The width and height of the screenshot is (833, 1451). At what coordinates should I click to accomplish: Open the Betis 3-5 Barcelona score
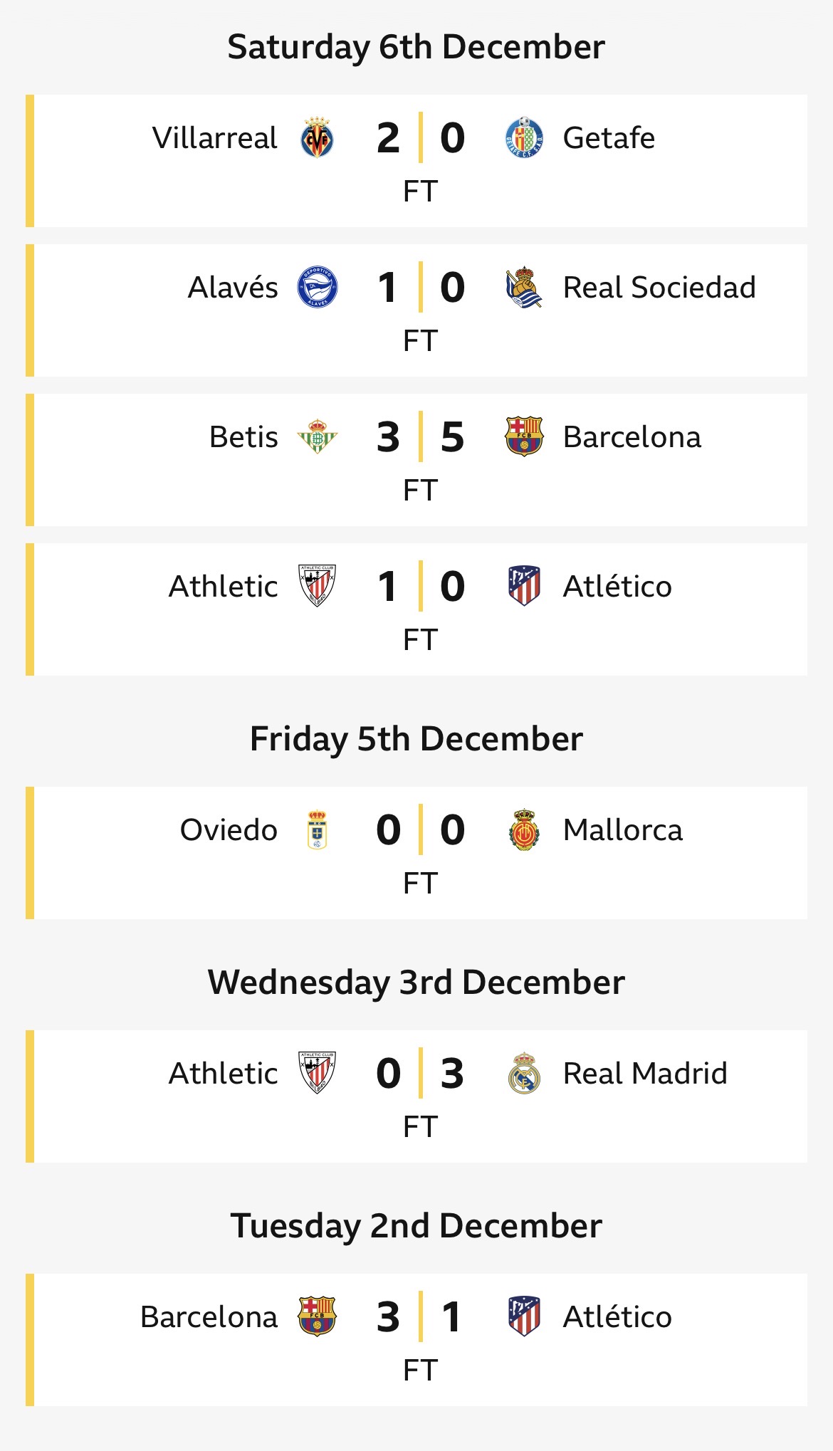pyautogui.click(x=420, y=436)
